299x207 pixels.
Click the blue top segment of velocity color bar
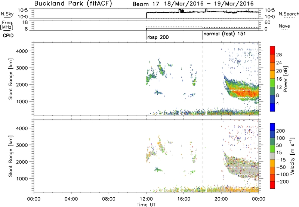click(x=272, y=127)
